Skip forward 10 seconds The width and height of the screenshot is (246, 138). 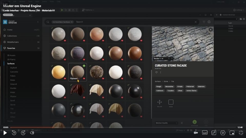tap(23, 133)
